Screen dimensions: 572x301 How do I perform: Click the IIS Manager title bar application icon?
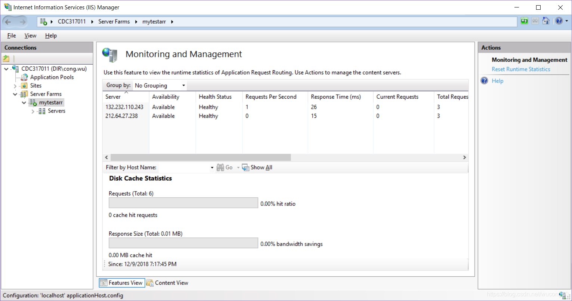7,7
